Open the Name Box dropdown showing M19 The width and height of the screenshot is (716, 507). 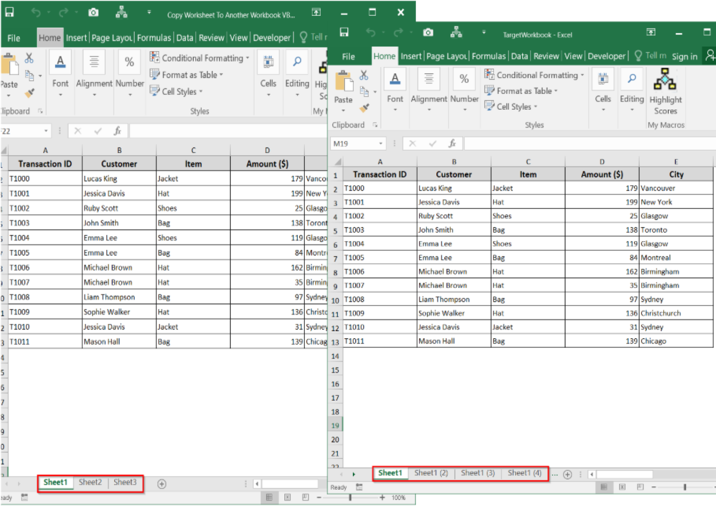[381, 143]
